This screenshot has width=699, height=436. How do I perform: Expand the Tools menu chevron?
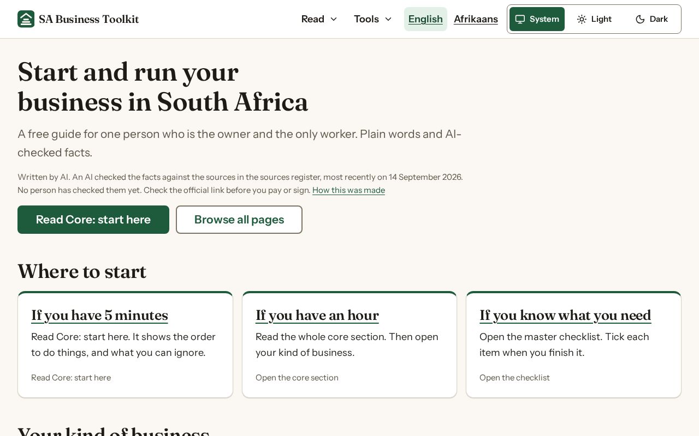[388, 19]
